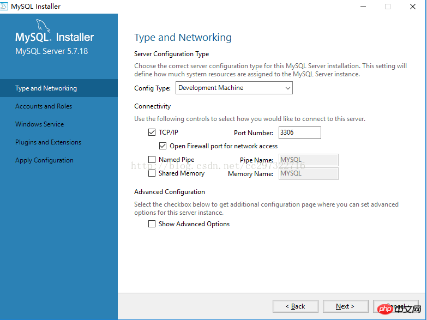Click the Type and Networking heading
Image resolution: width=427 pixels, height=320 pixels.
[183, 38]
